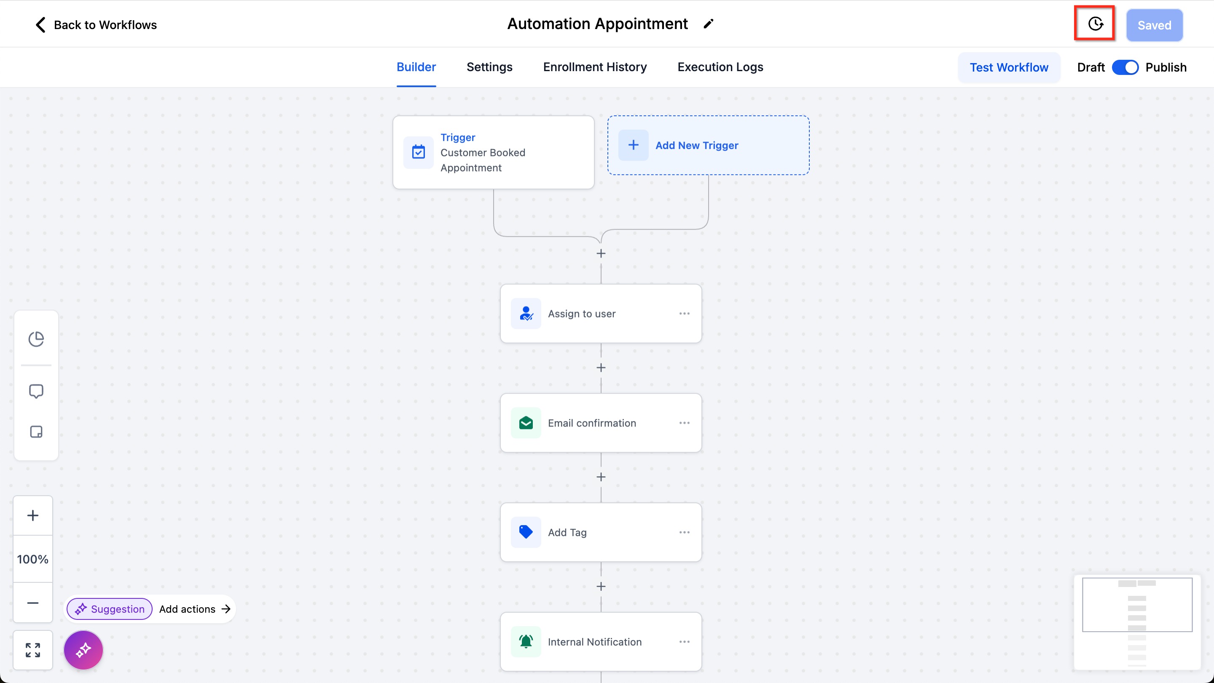Open the stats pie chart icon
This screenshot has height=683, width=1214.
click(x=36, y=339)
